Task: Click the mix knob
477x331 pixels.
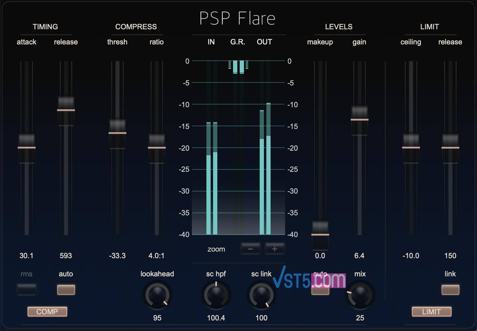Action: pyautogui.click(x=360, y=295)
